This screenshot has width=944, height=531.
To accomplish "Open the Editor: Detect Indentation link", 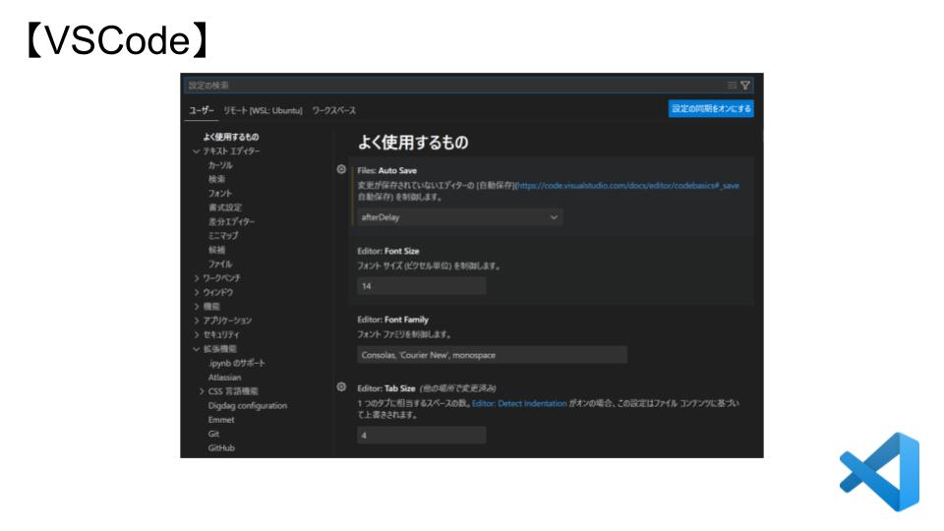I will 519,403.
